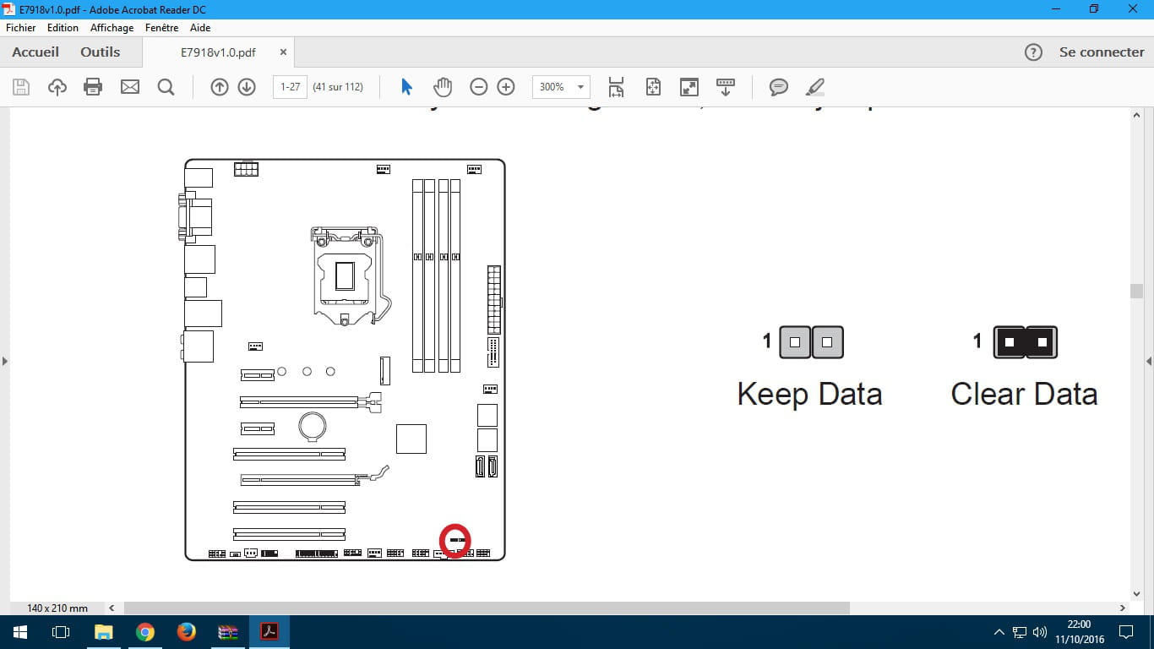
Task: Expand the left navigation pane
Action: [x=5, y=362]
